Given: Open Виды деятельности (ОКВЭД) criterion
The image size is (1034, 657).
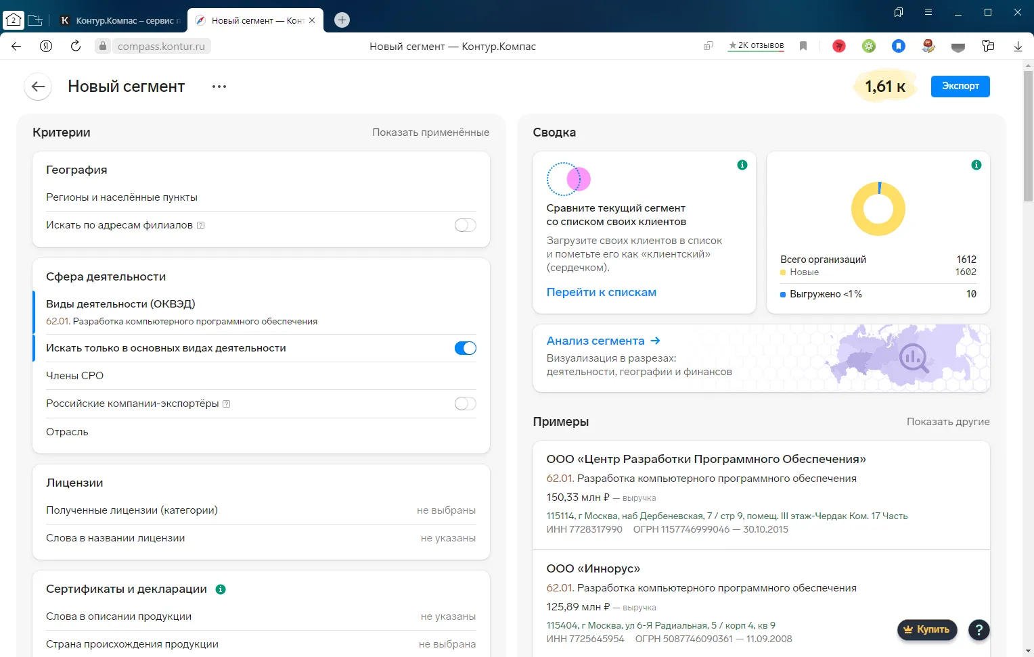Looking at the screenshot, I should coord(261,312).
